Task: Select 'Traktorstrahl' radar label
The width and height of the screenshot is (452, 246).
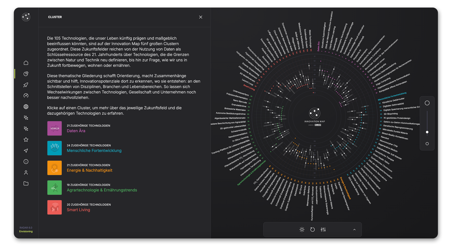Action: 320,192
